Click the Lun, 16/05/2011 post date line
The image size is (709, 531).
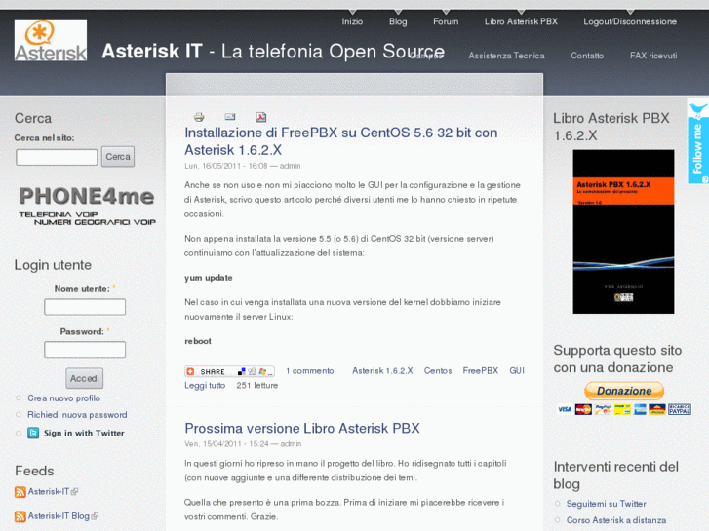tap(243, 166)
